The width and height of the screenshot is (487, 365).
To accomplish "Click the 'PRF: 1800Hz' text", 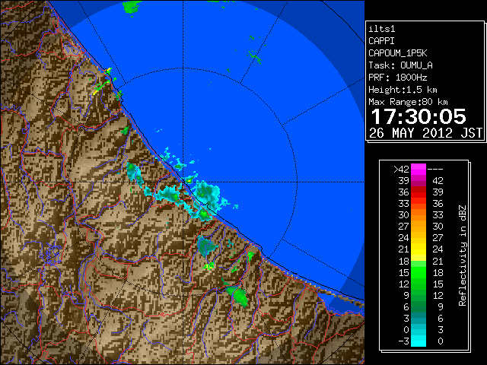I will 397,78.
